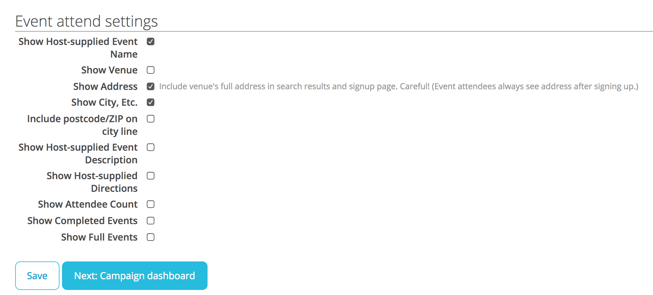This screenshot has height=295, width=653.
Task: Uncheck Show City, Etc.
Action: [151, 102]
